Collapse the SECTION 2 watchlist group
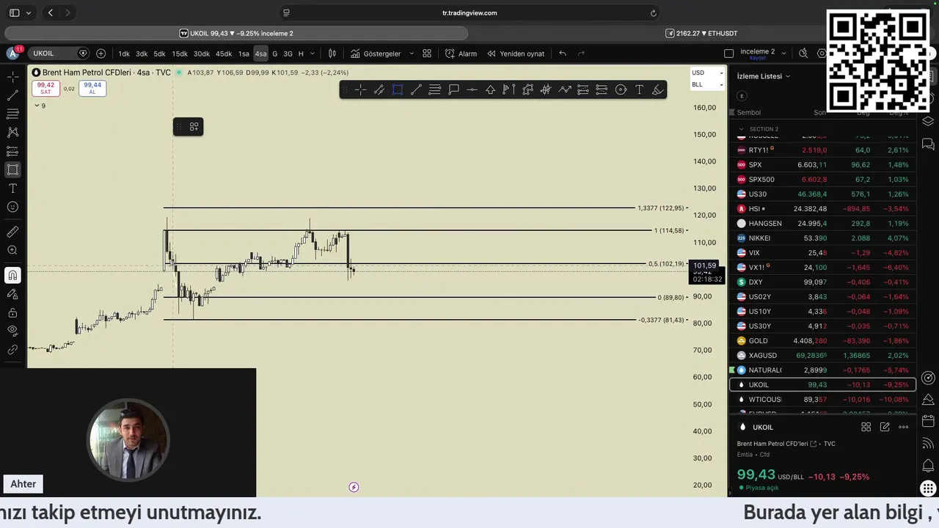 click(x=741, y=129)
